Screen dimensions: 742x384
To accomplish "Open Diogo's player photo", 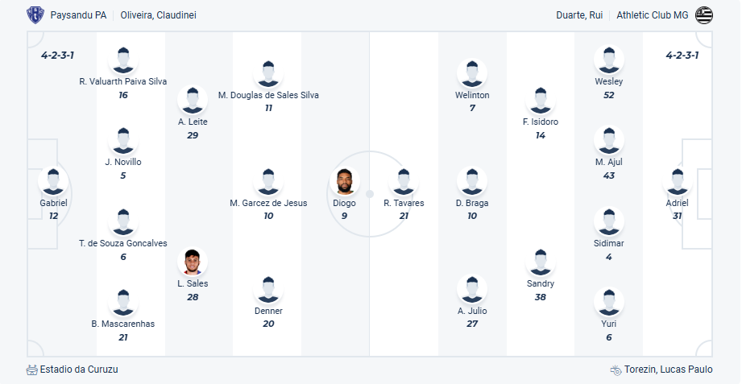I will [344, 181].
